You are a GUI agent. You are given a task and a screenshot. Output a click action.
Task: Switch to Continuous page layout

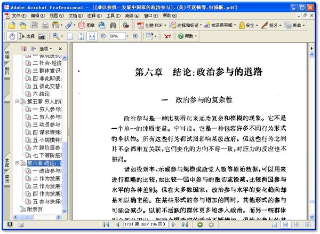285,224
